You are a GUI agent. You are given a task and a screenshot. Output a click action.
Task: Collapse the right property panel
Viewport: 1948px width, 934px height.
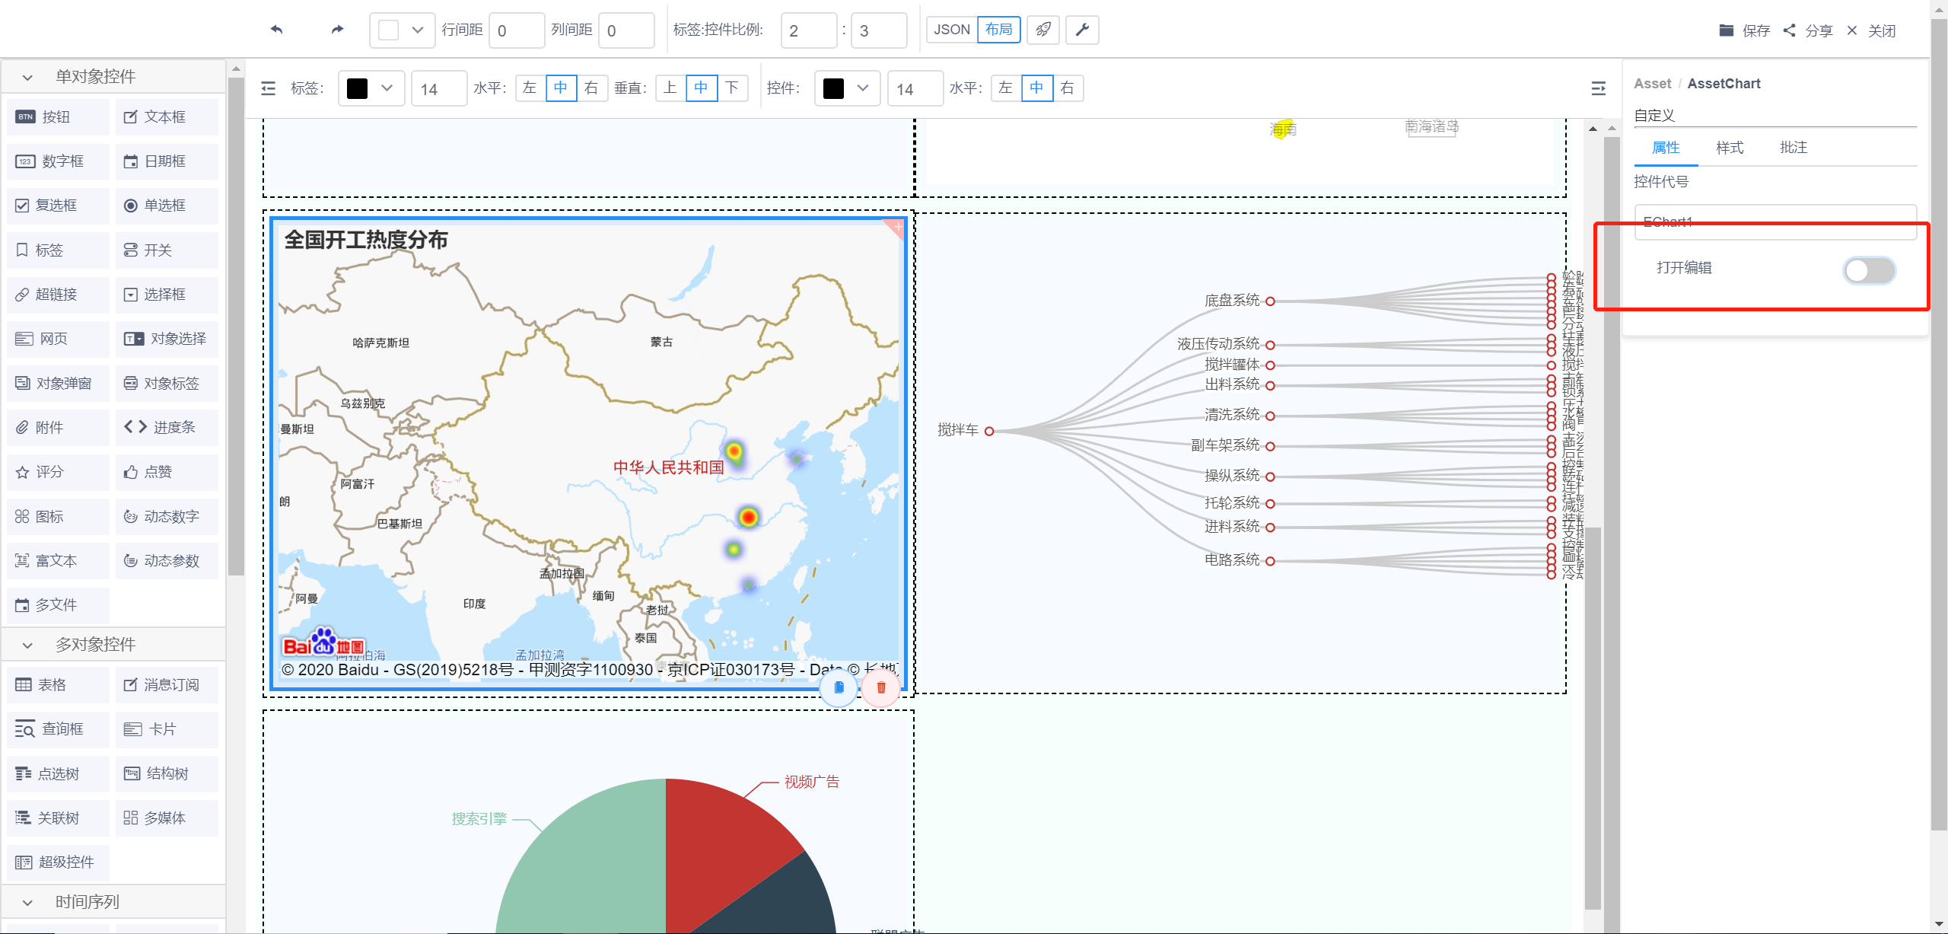1599,88
